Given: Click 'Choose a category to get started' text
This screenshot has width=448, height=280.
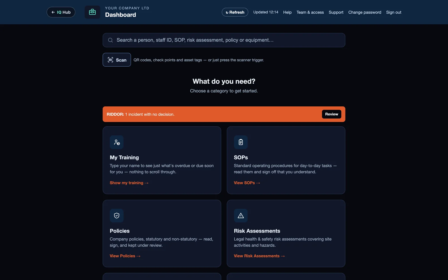Looking at the screenshot, I should click(x=224, y=91).
